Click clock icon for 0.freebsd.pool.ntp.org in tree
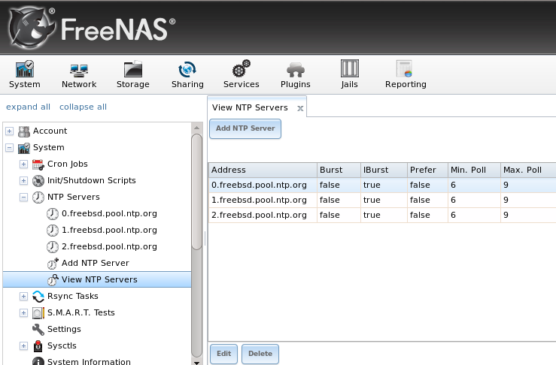Screen dimensions: 556x365 (x=53, y=214)
